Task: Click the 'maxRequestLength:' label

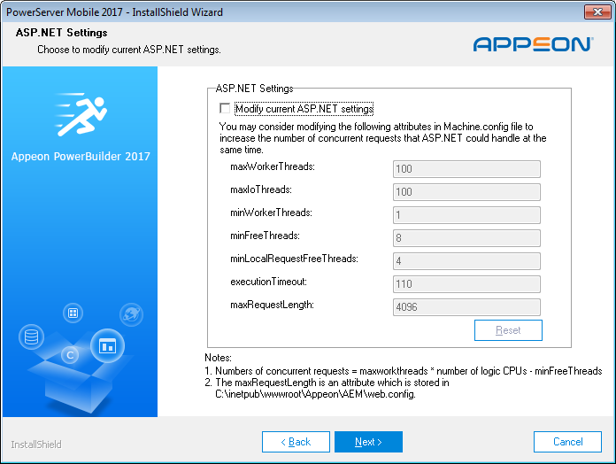Action: 273,305
